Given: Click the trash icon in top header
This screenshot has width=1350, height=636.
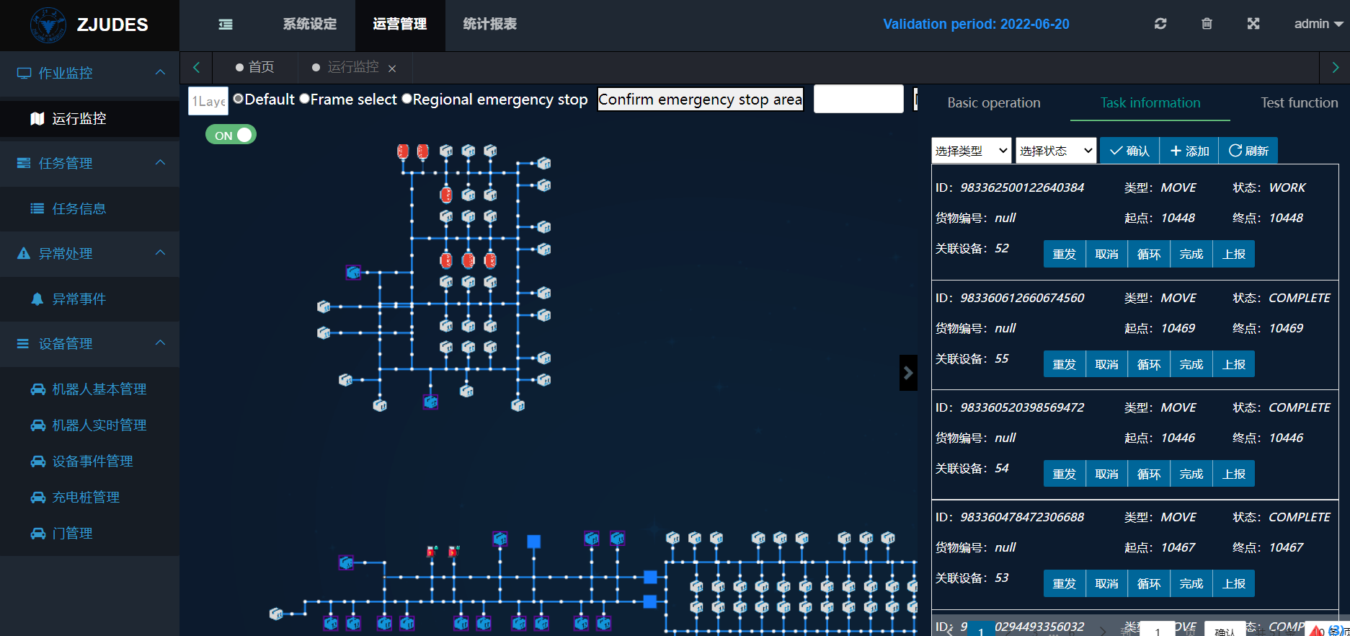Looking at the screenshot, I should pos(1207,24).
